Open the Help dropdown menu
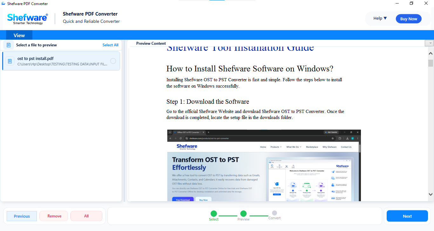The width and height of the screenshot is (434, 231). click(x=380, y=18)
